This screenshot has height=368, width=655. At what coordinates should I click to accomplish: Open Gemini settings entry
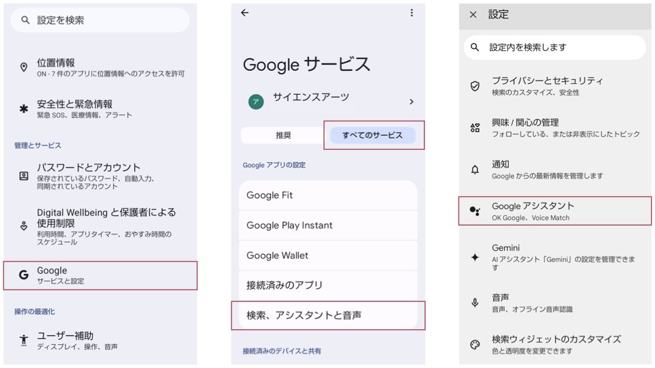point(555,257)
